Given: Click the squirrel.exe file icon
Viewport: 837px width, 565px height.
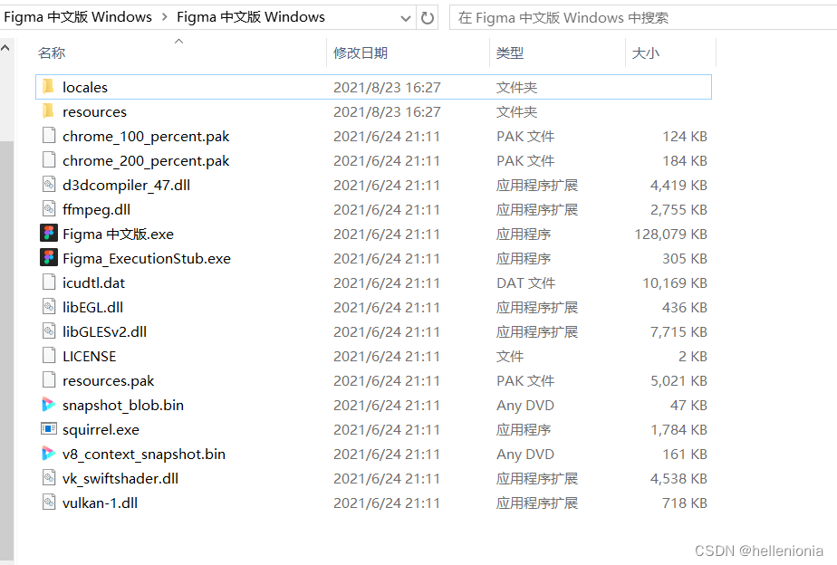Looking at the screenshot, I should (49, 429).
